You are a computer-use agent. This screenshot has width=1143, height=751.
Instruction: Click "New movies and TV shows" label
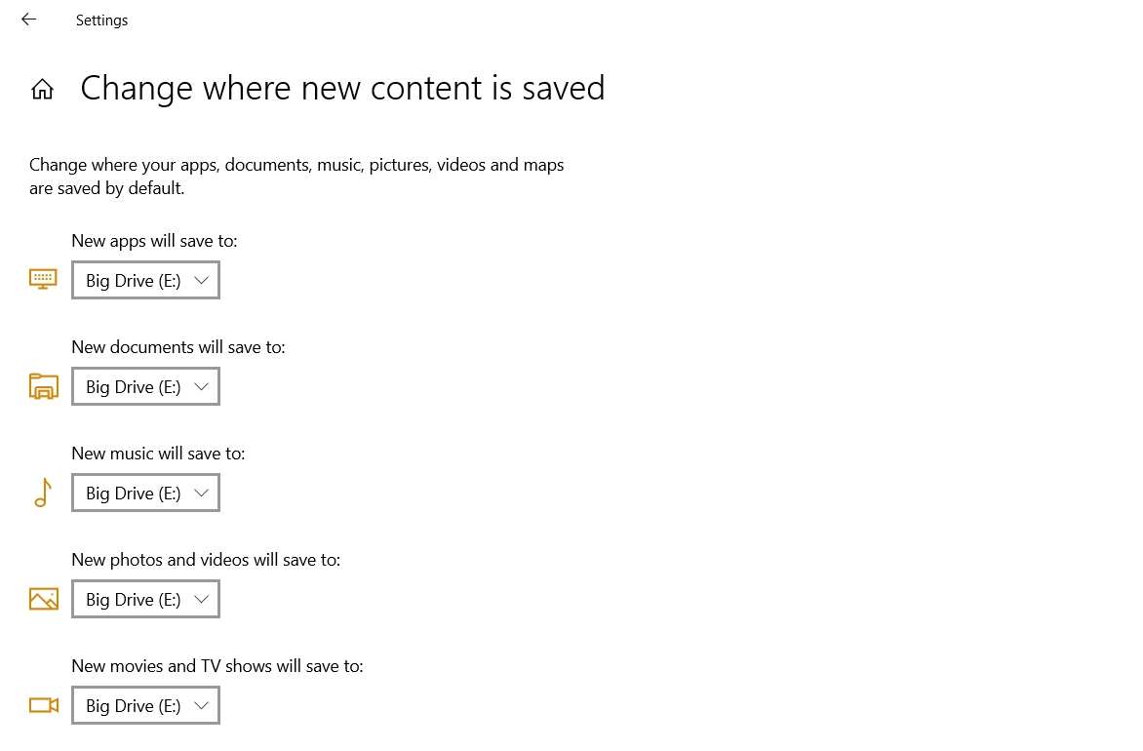click(x=217, y=666)
